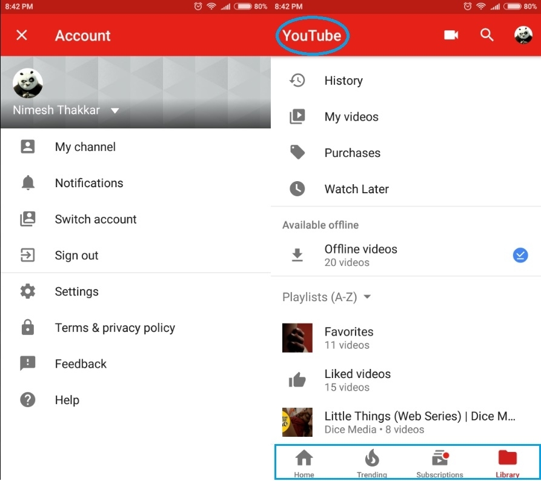Choose Switch account
The height and width of the screenshot is (481, 541).
coord(135,219)
